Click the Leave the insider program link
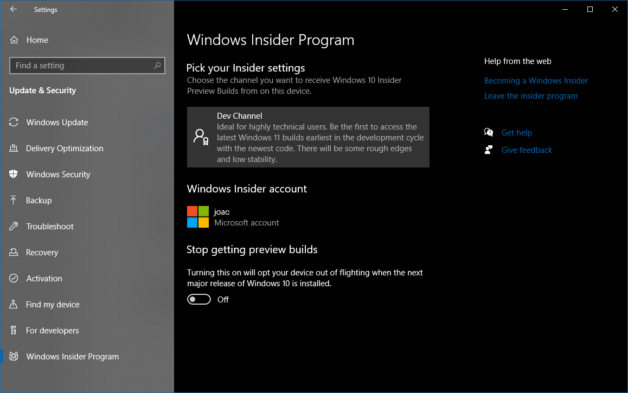Screen dimensions: 628x393 (530, 96)
